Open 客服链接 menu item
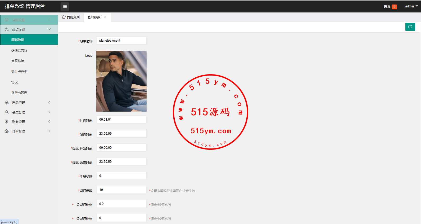421x224 pixels. (x=18, y=61)
